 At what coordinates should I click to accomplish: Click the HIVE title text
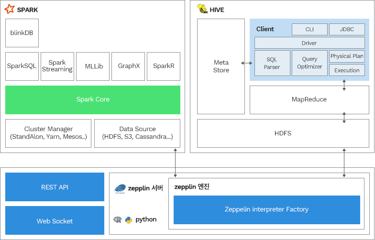pos(217,10)
